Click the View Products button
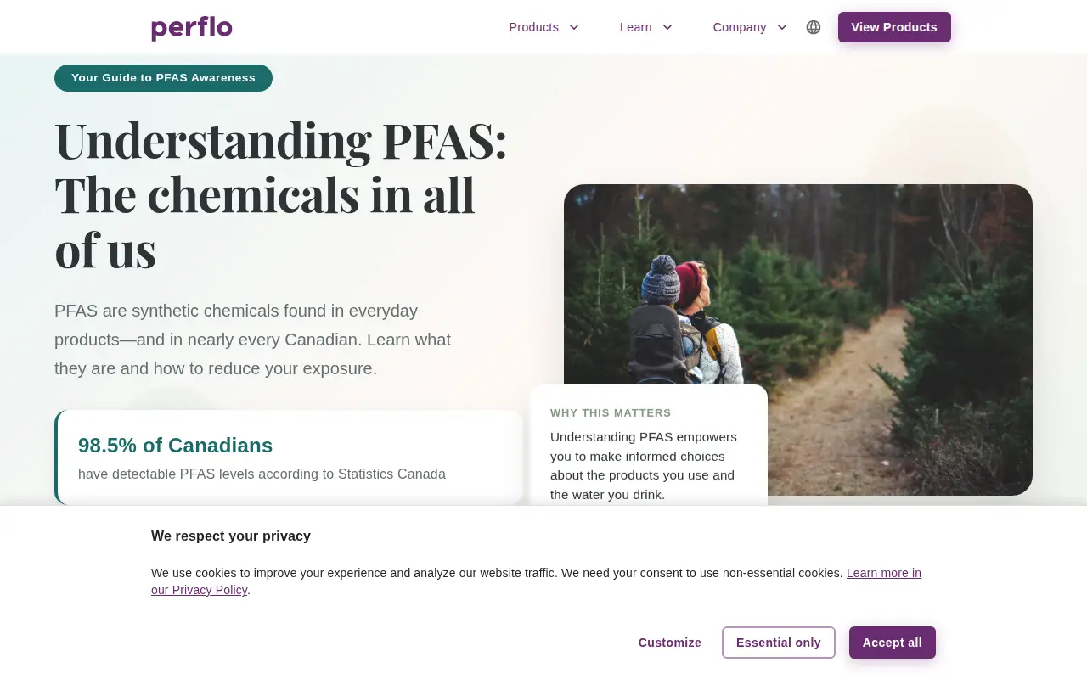The width and height of the screenshot is (1087, 679). tap(894, 27)
